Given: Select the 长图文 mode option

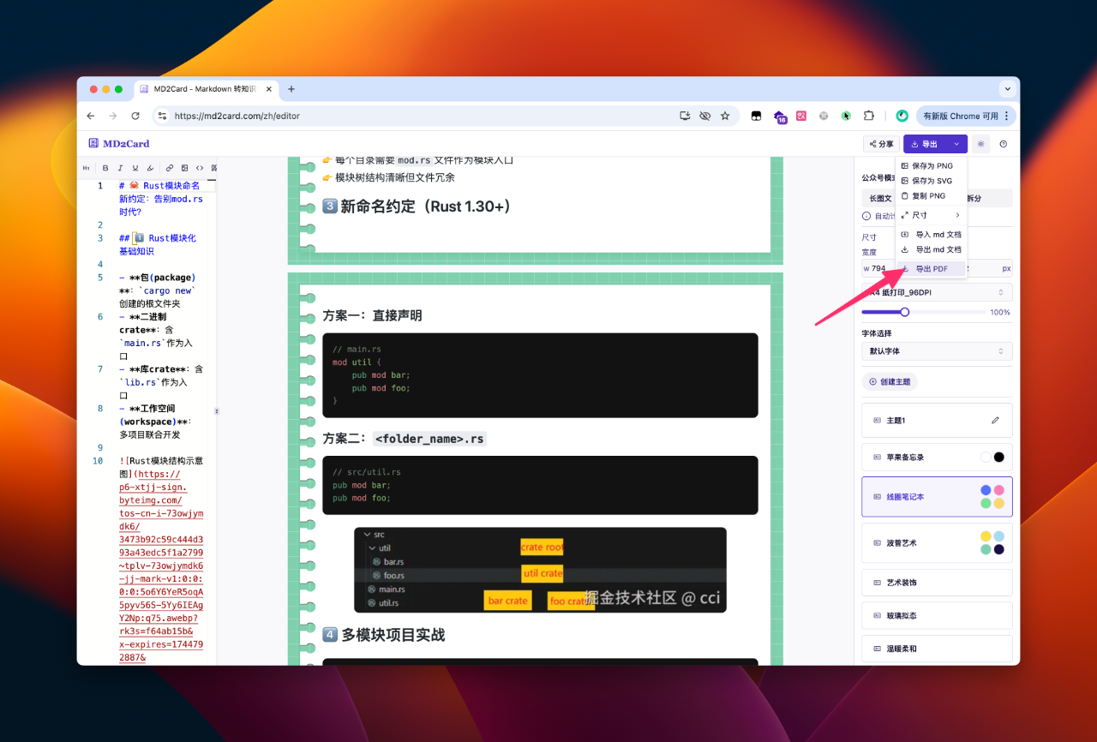Looking at the screenshot, I should point(880,198).
